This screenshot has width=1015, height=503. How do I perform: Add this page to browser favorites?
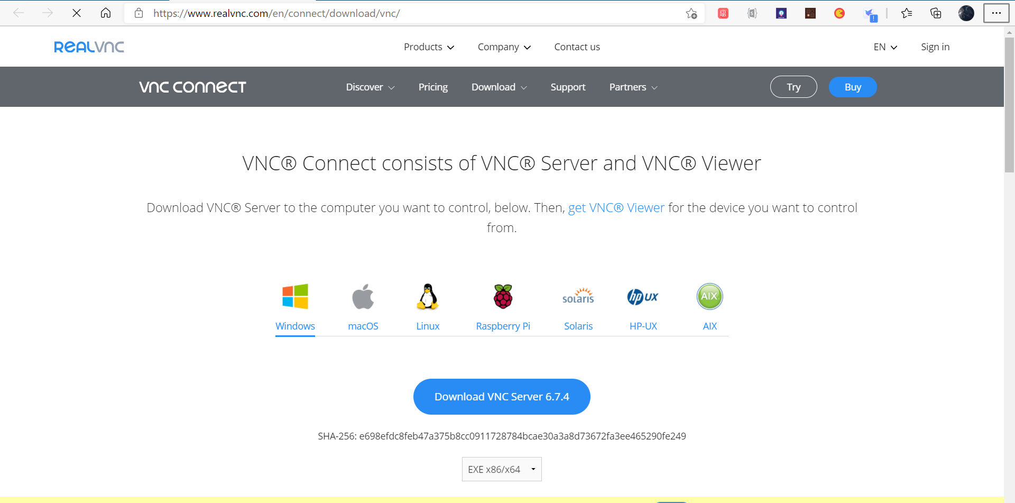(690, 13)
